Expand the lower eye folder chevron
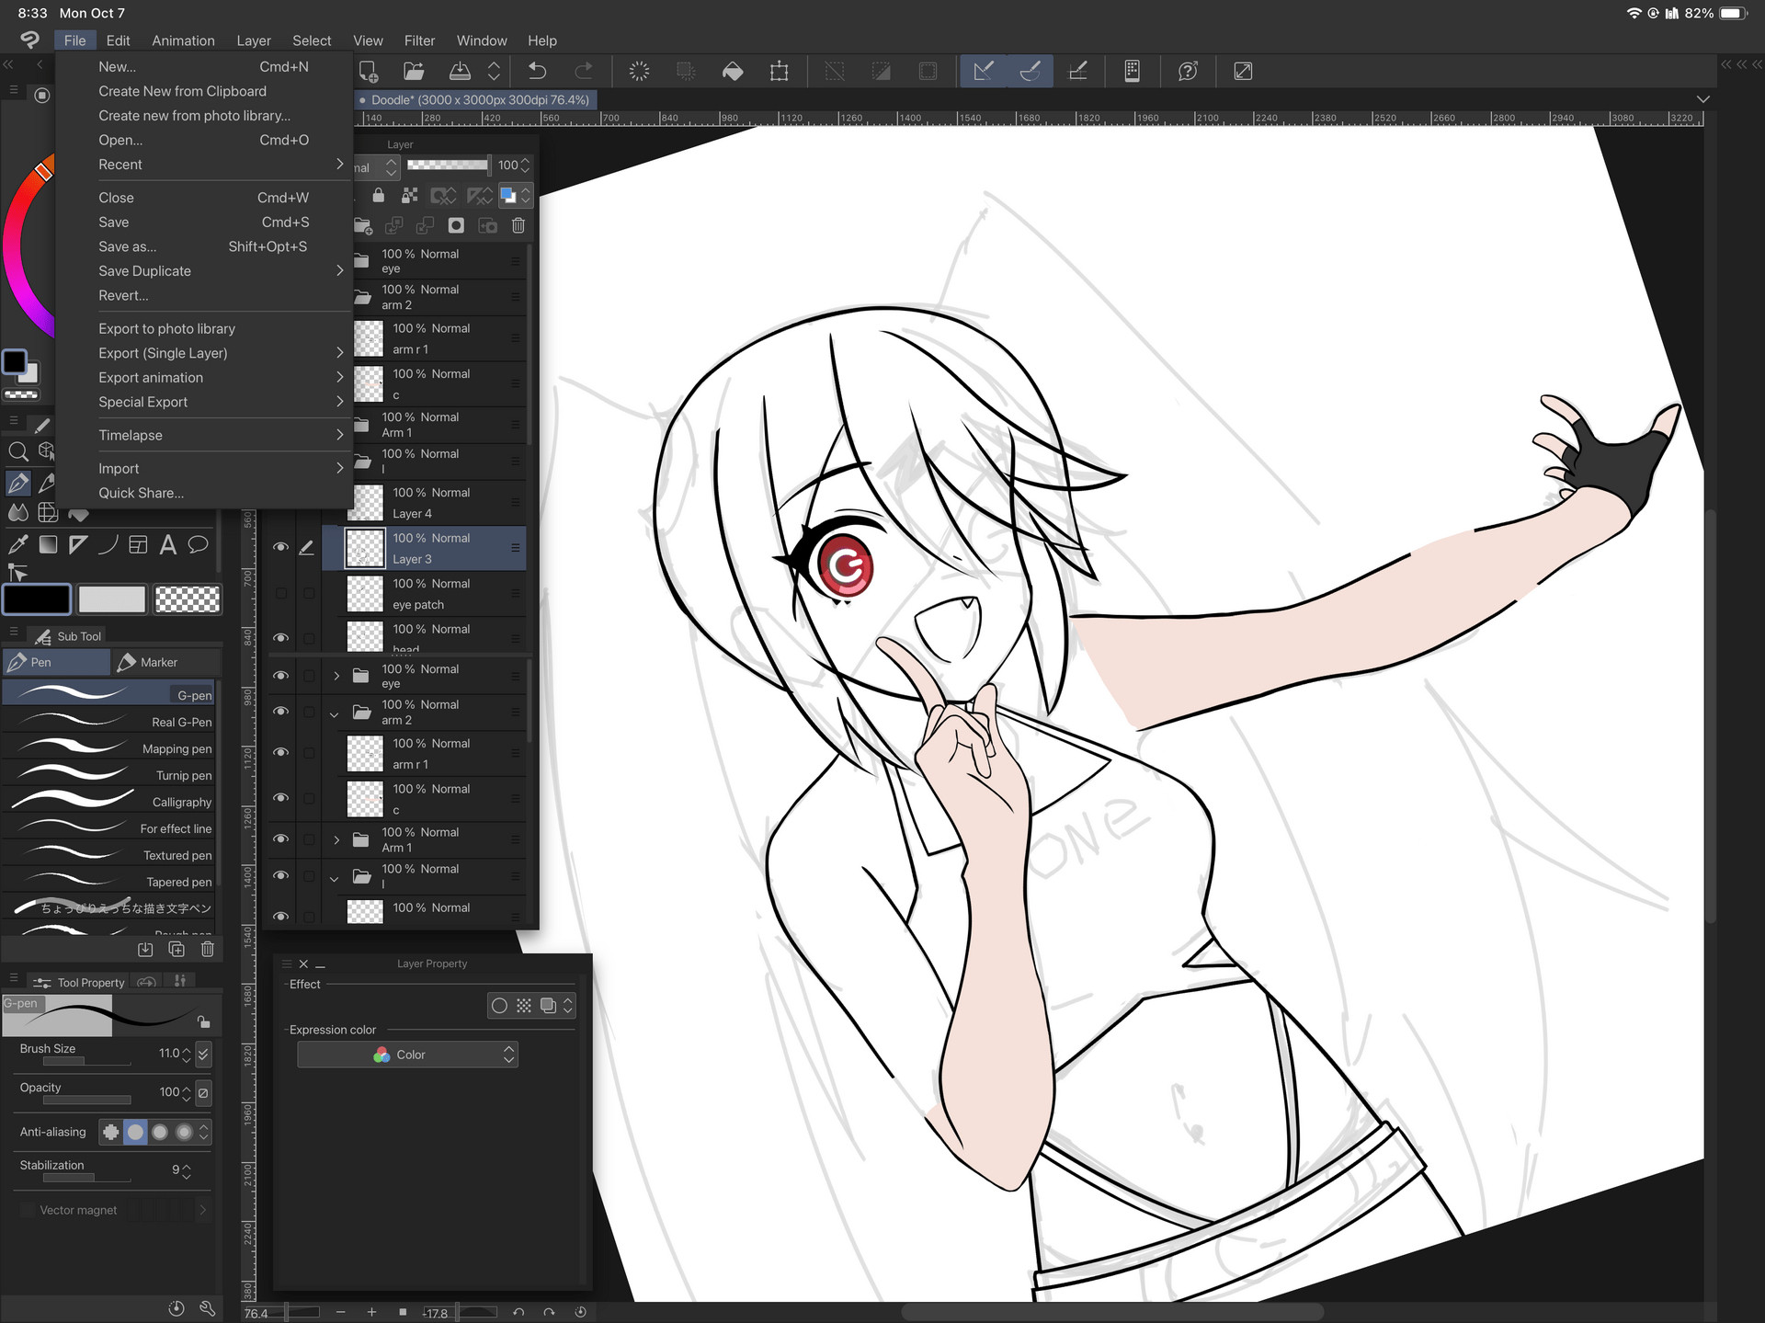The width and height of the screenshot is (1765, 1323). click(x=336, y=676)
